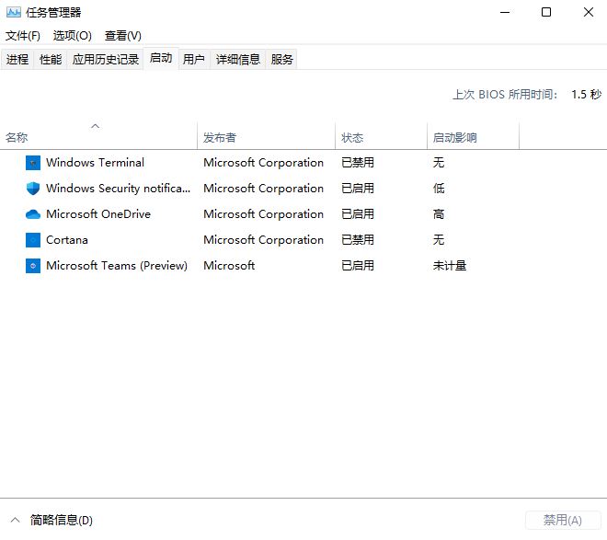Click the 已启用 status of Windows Security
This screenshot has height=540, width=607.
(x=358, y=189)
